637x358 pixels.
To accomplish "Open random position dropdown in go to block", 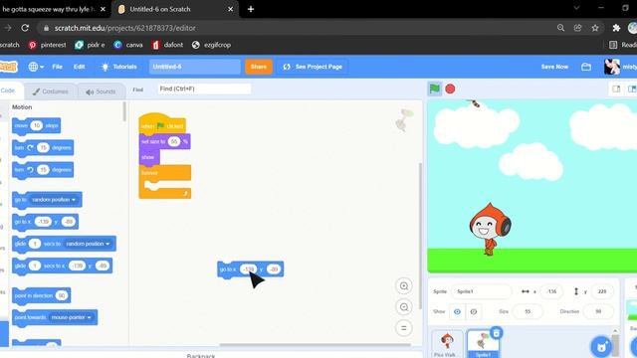I will point(54,200).
